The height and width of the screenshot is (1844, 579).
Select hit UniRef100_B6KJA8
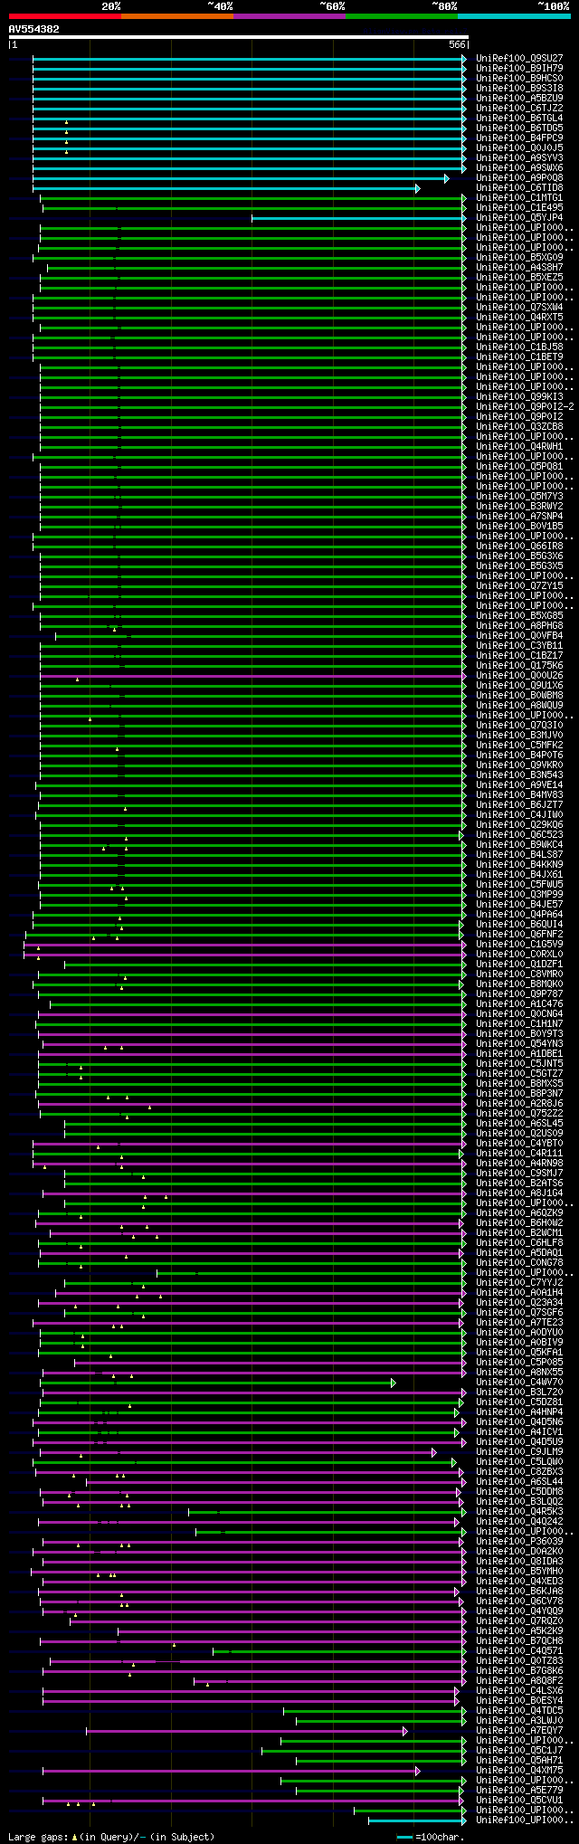coord(519,1591)
